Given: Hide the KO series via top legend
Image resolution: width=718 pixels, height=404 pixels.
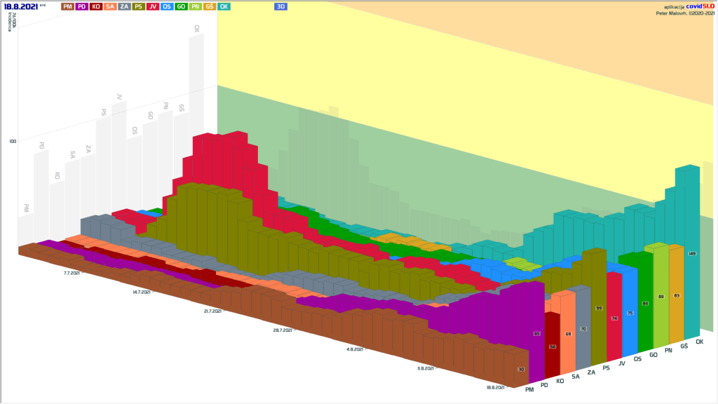Looking at the screenshot, I should coord(96,6).
